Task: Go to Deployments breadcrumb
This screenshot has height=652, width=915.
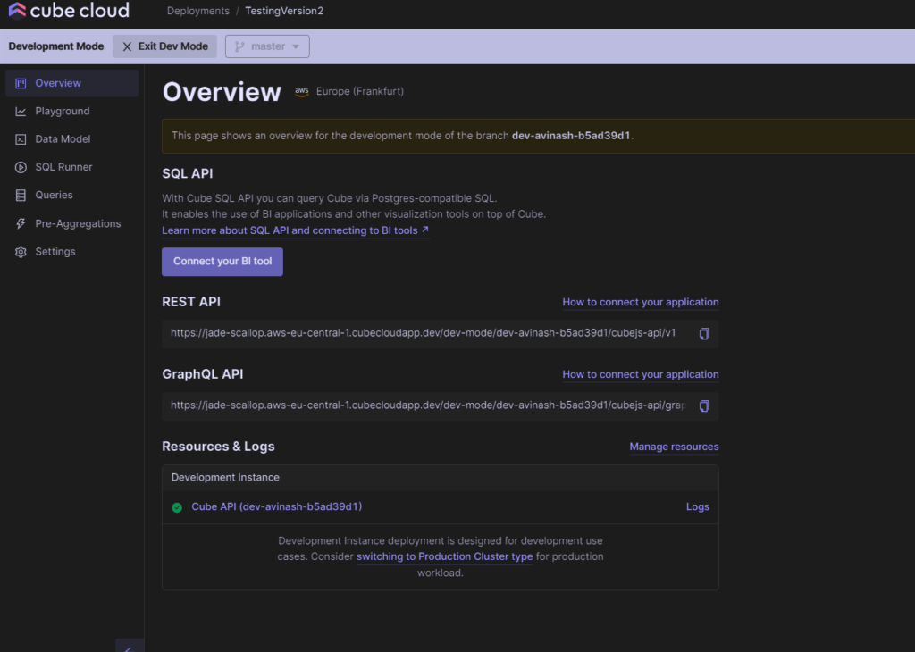Action: pos(197,11)
